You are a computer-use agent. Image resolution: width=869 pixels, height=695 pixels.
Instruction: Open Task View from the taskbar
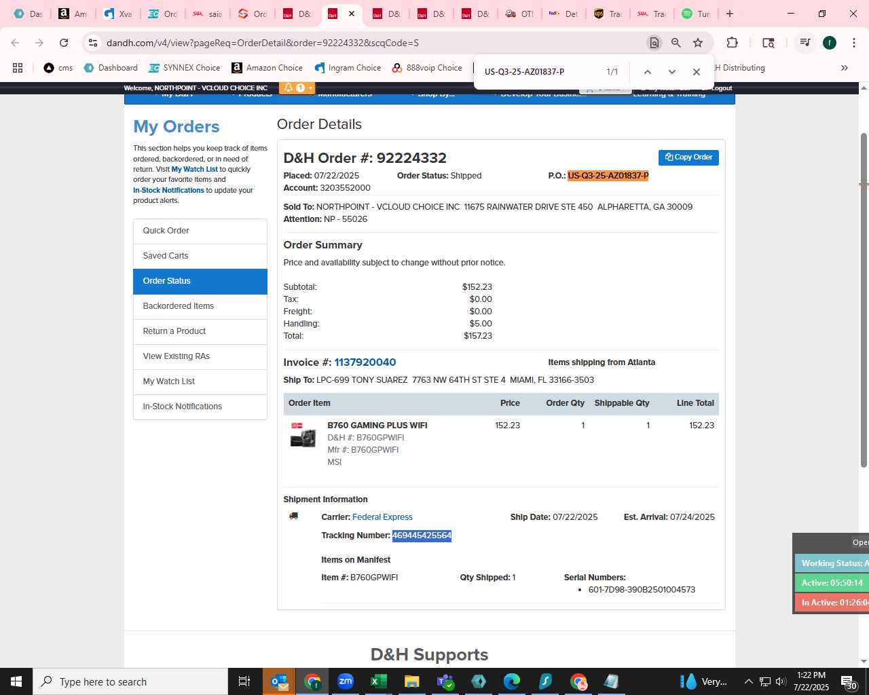(x=244, y=681)
